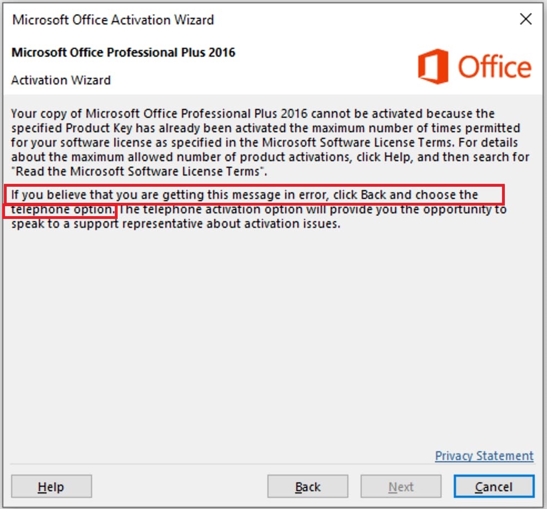Go Back to the previous wizard step
The height and width of the screenshot is (509, 547).
[307, 487]
